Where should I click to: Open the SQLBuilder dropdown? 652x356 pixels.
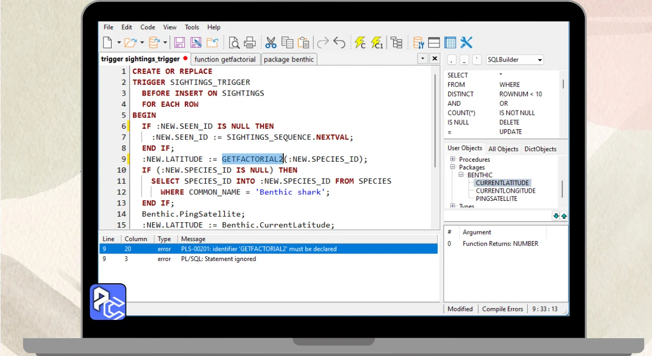pyautogui.click(x=539, y=60)
